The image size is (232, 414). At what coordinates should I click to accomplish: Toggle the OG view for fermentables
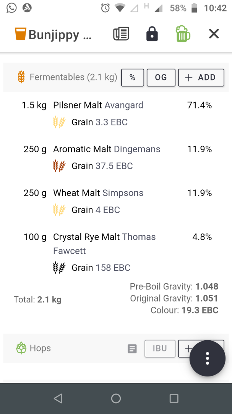(161, 77)
